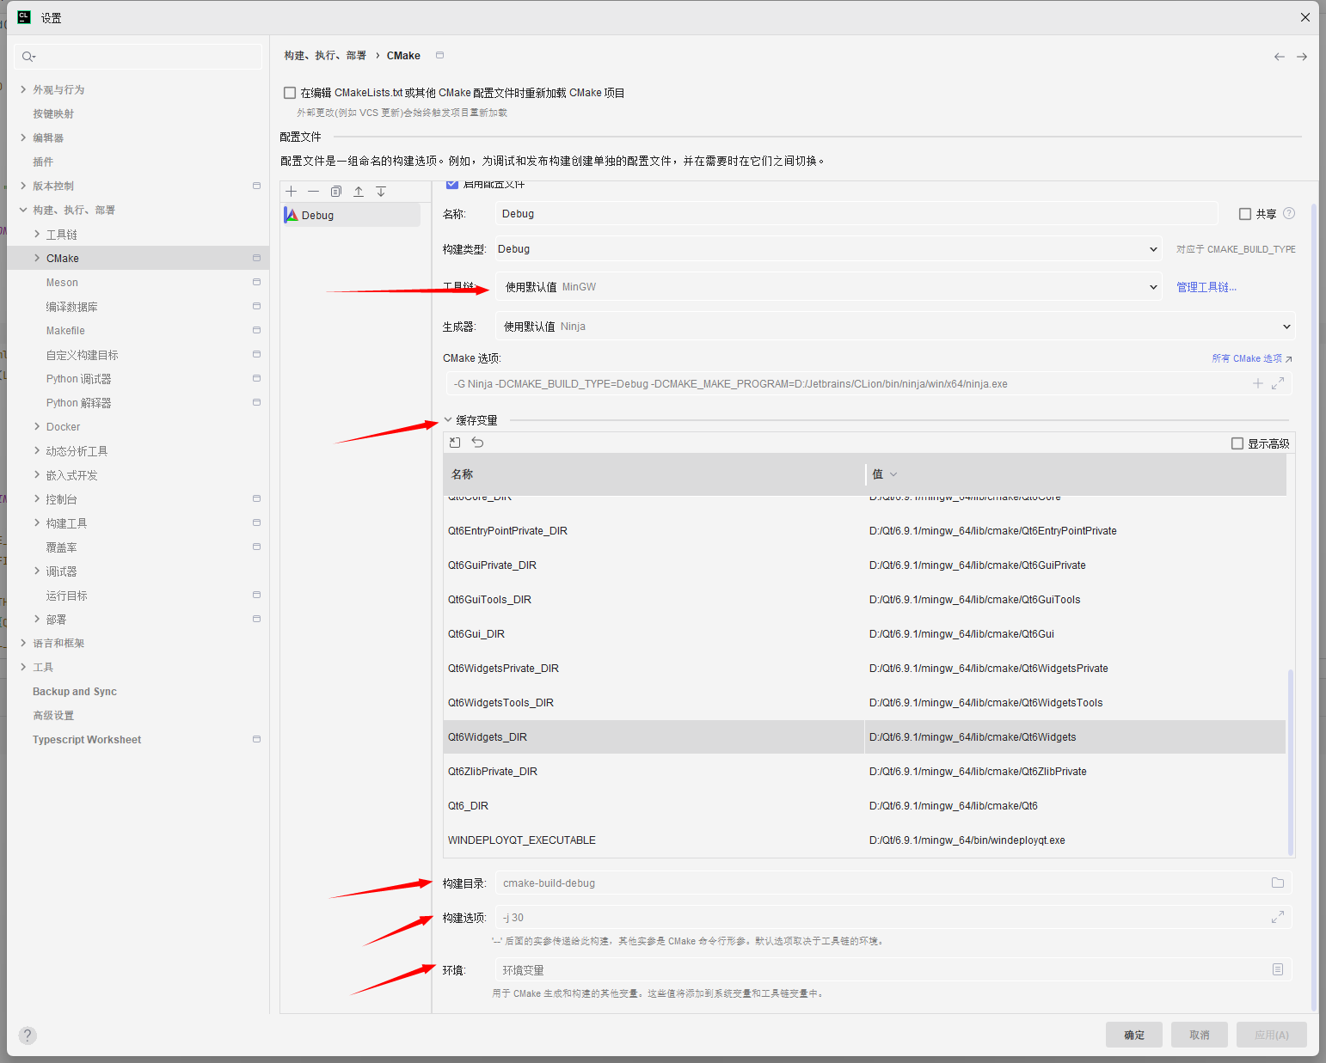Select the Qt6_DIR cache variable row
Screen dimensions: 1326x1063
pyautogui.click(x=864, y=806)
